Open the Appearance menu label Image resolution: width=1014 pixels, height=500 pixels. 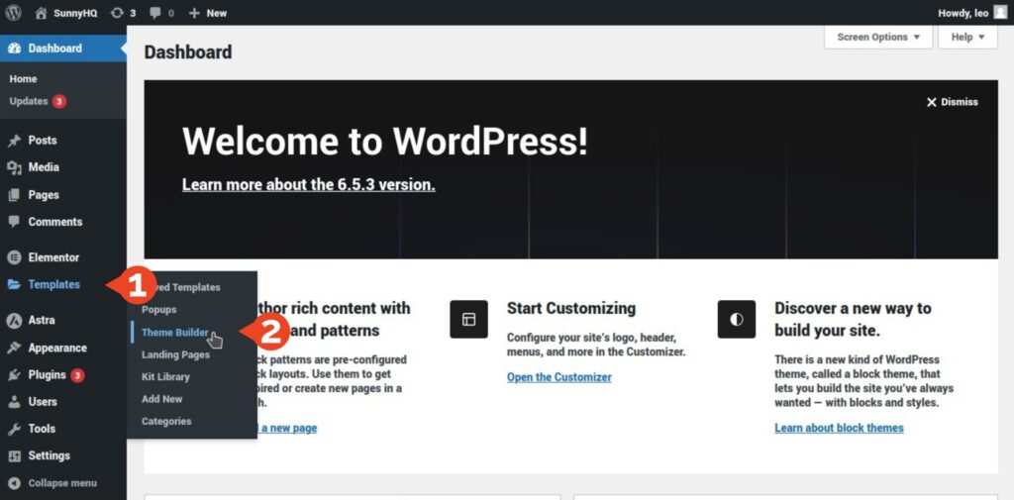click(x=57, y=348)
